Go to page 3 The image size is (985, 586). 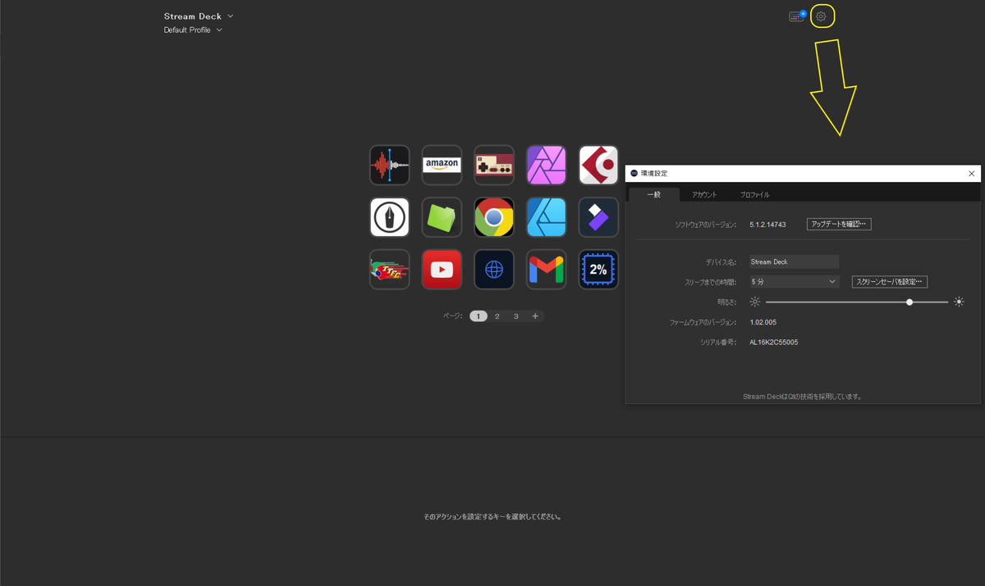pyautogui.click(x=516, y=316)
